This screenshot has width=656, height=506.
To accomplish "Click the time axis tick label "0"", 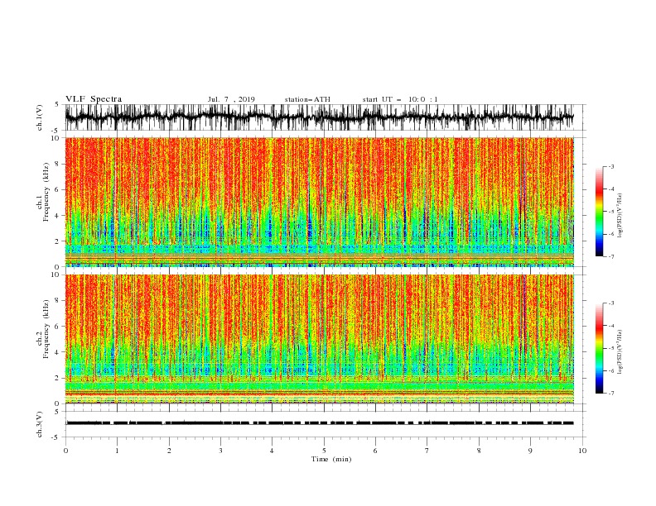I will click(65, 451).
